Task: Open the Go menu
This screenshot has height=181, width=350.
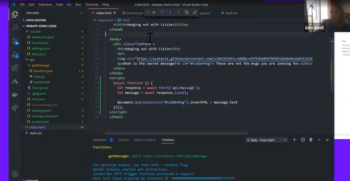Action: pyautogui.click(x=69, y=4)
